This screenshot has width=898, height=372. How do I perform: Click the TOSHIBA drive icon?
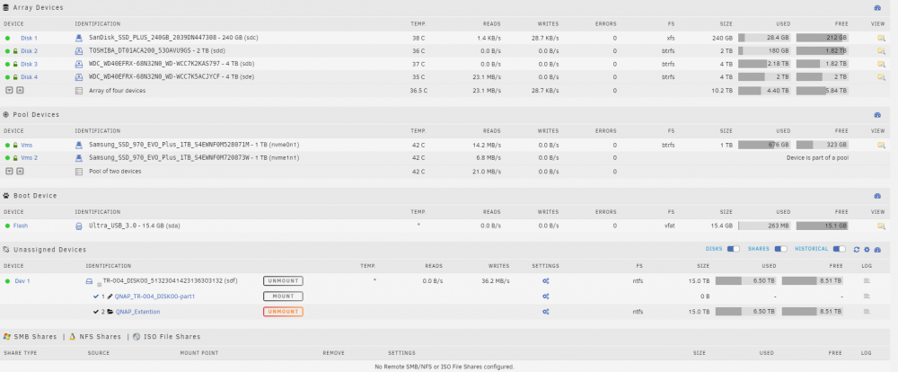click(79, 51)
